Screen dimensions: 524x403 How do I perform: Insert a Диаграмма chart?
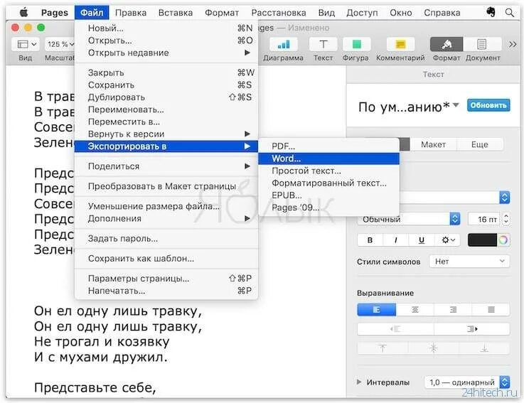tap(284, 44)
